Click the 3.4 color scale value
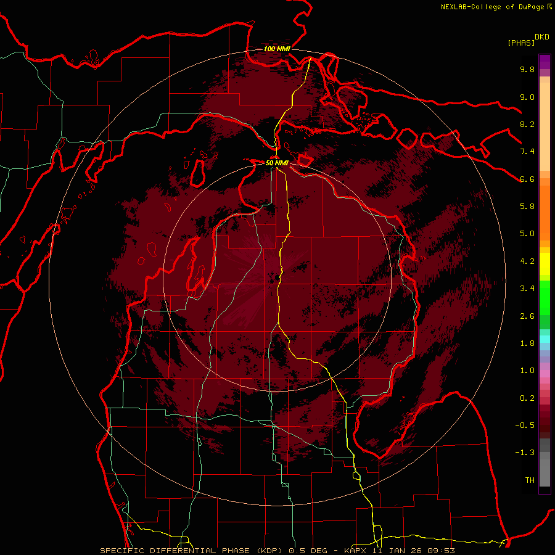This screenshot has height=555, width=555. tap(527, 289)
